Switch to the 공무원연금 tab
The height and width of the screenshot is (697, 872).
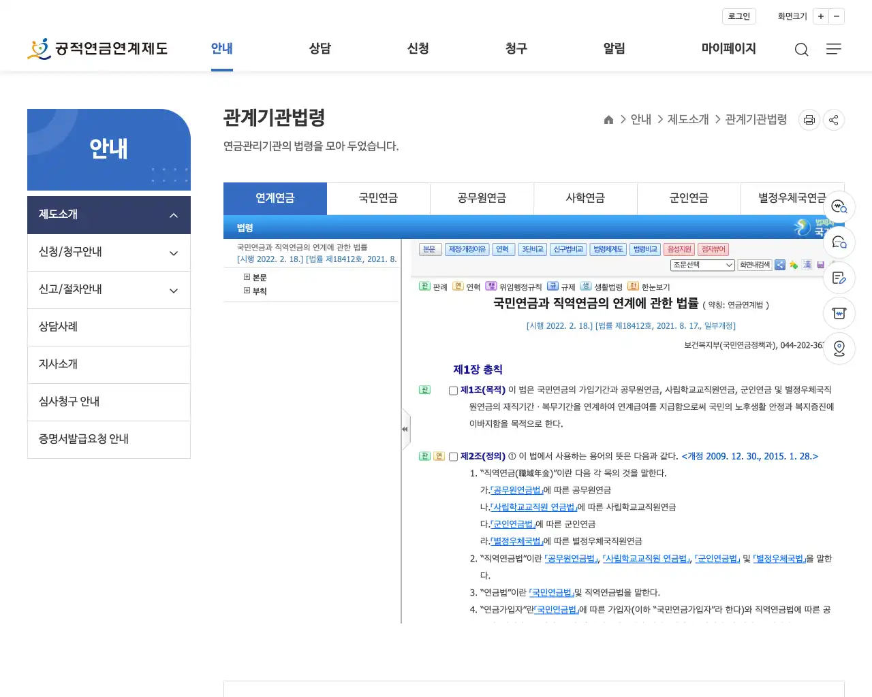(482, 198)
